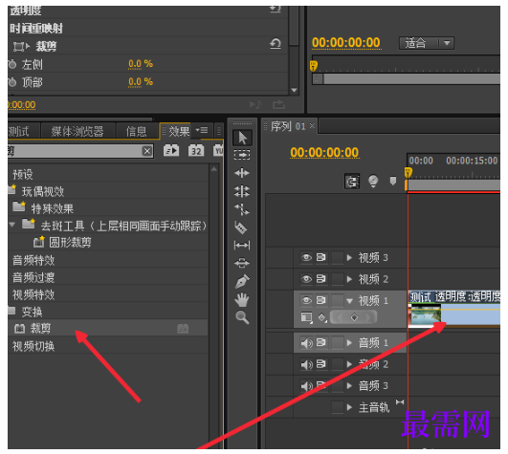Switch to the 媒体浏览器 tab
This screenshot has width=508, height=454.
tap(77, 131)
